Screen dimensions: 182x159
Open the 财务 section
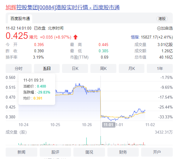[123, 152]
